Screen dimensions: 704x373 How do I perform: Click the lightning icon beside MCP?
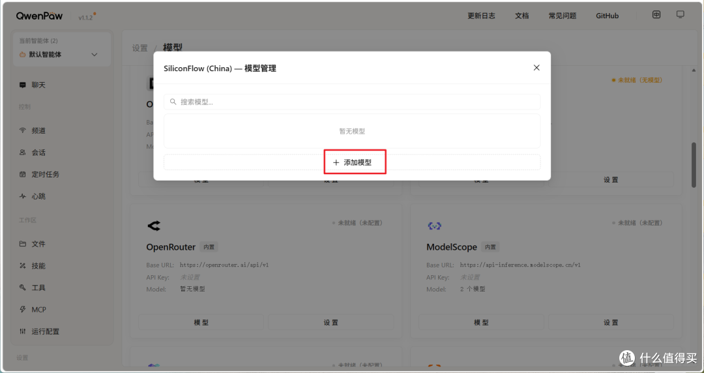tap(22, 309)
